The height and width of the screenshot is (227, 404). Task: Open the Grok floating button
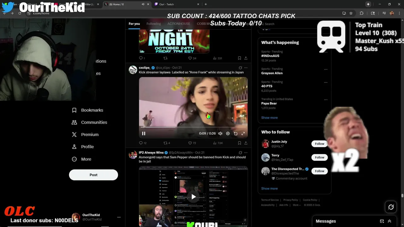coord(391,207)
